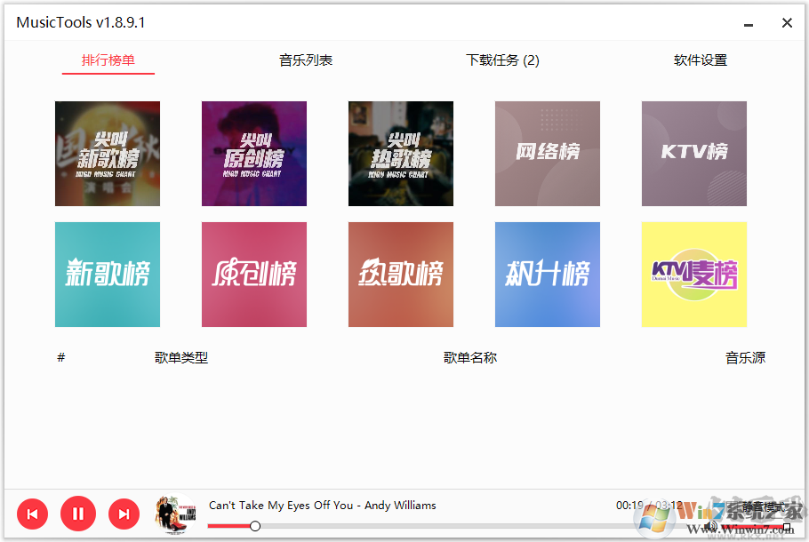This screenshot has height=542, width=809.
Task: Open the 尖叫新歌榜 chart
Action: pos(107,153)
